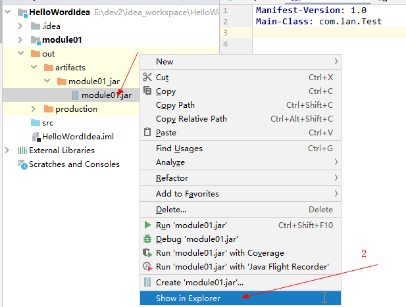Open the Add to Favorites submenu arrow
This screenshot has height=307, width=406.
point(336,193)
